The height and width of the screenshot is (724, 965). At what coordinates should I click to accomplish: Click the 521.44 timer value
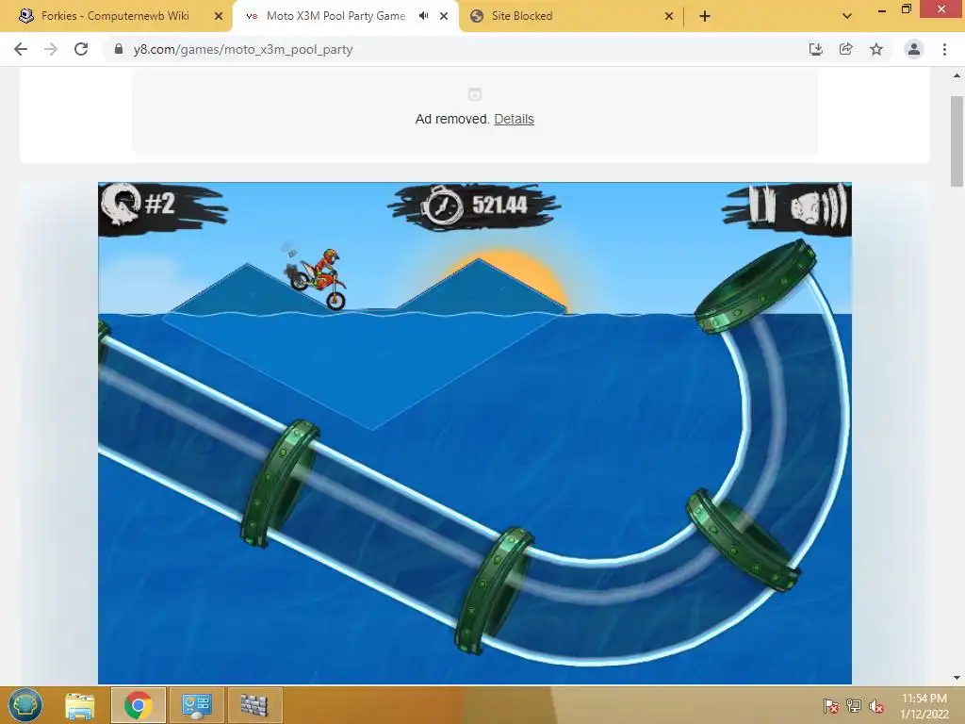pyautogui.click(x=499, y=205)
